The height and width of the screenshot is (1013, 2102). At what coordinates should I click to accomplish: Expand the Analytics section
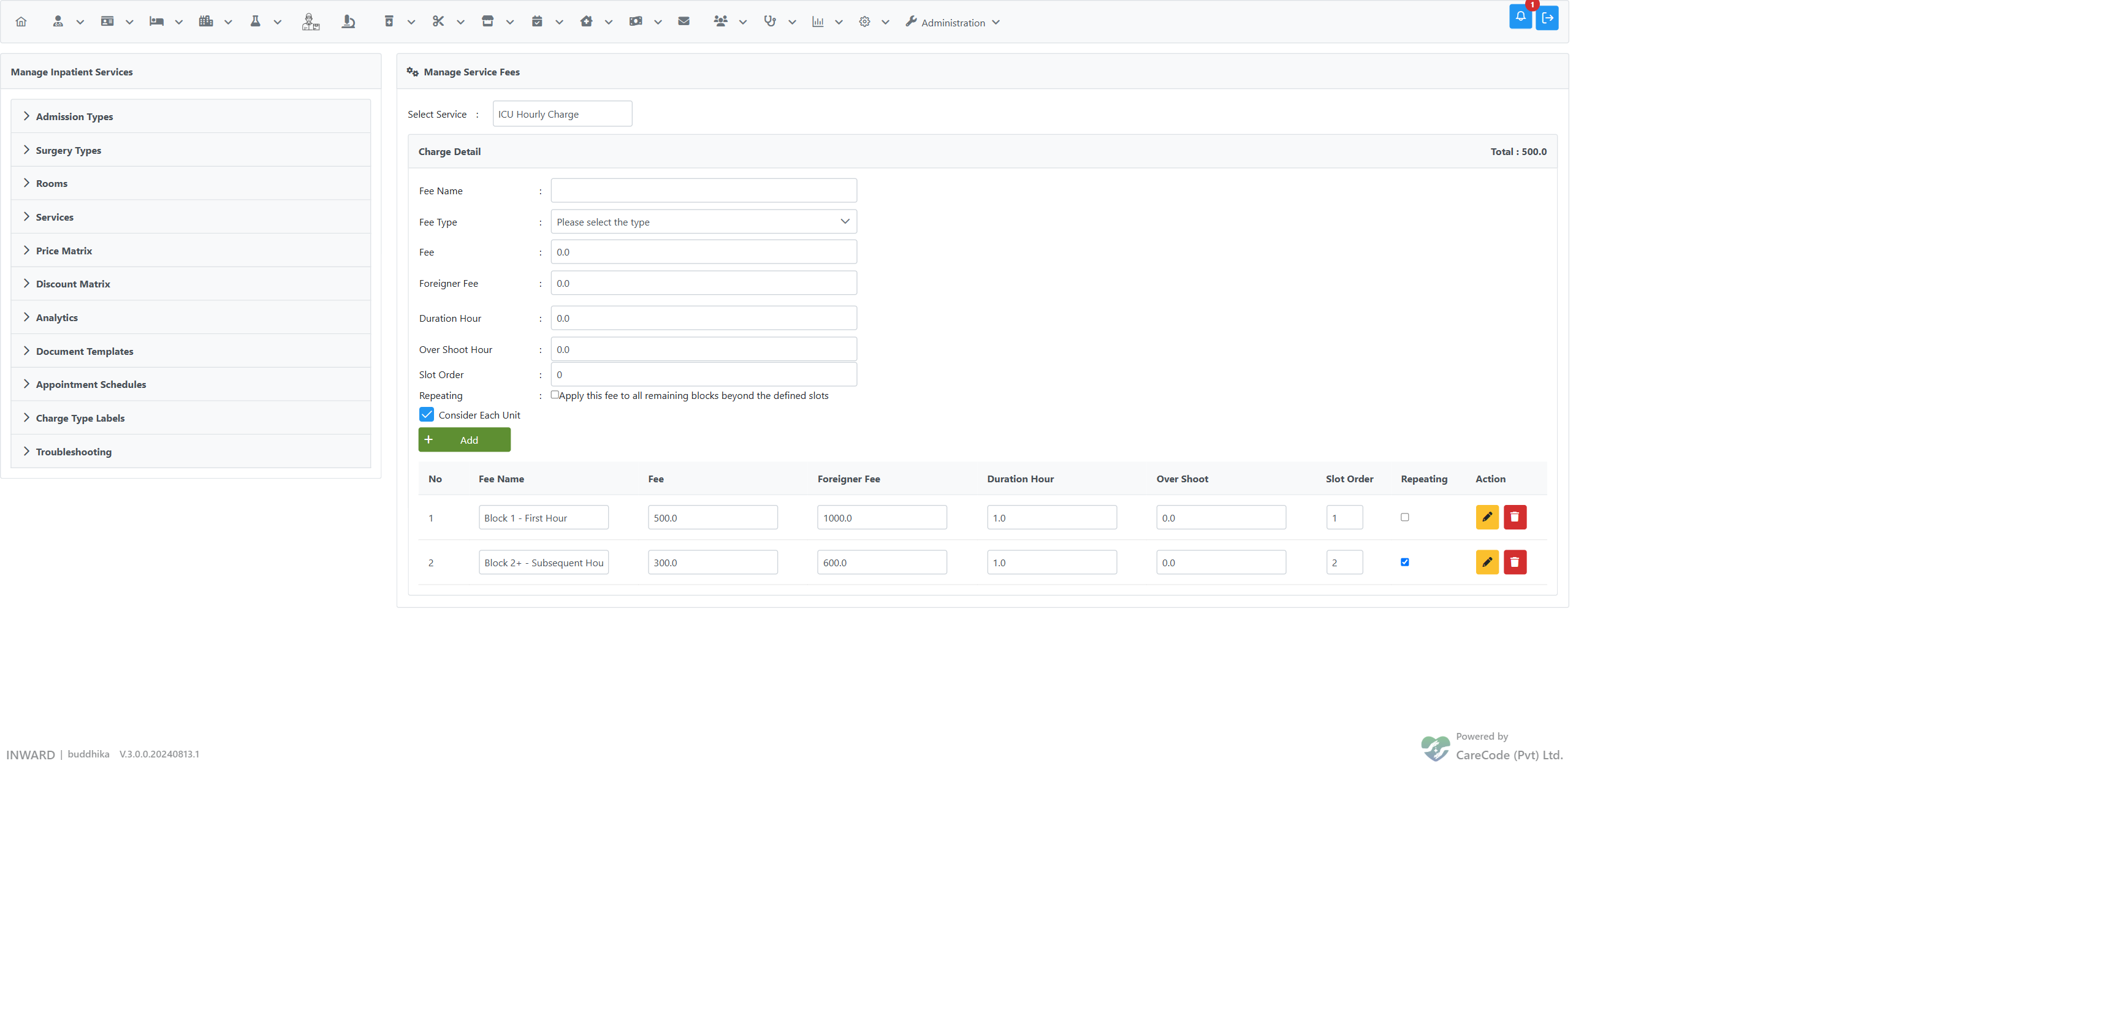click(x=191, y=317)
